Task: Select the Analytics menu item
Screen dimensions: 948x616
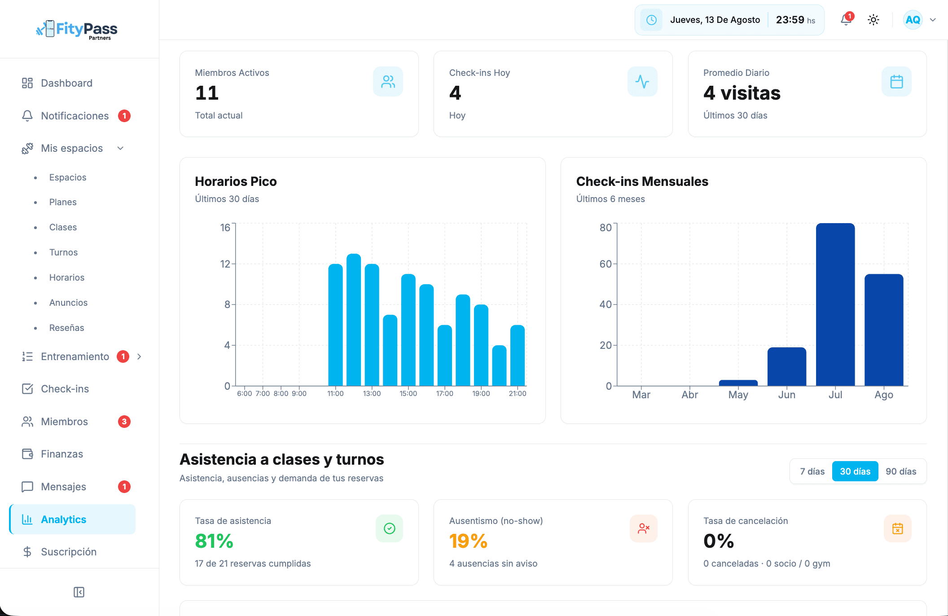Action: [x=72, y=519]
